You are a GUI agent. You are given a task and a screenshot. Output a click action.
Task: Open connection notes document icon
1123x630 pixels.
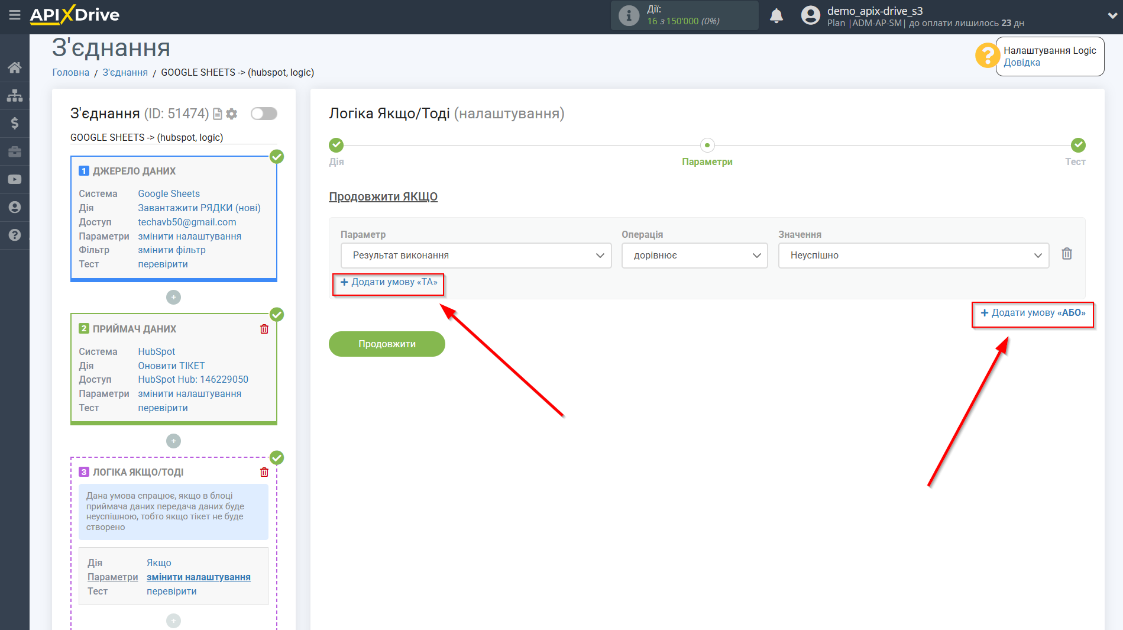217,114
